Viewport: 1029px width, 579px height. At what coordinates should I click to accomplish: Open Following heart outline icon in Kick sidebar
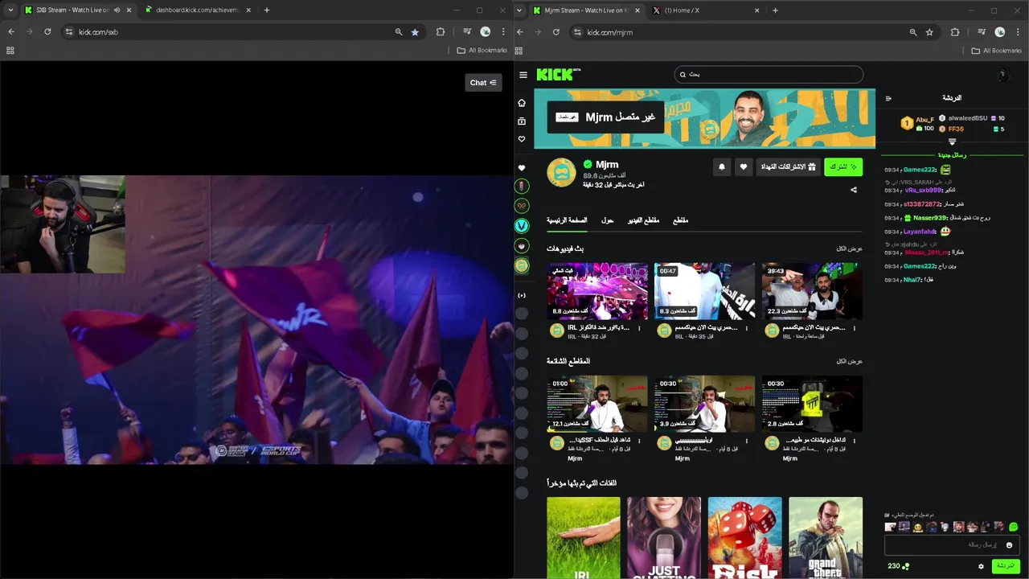click(x=522, y=139)
